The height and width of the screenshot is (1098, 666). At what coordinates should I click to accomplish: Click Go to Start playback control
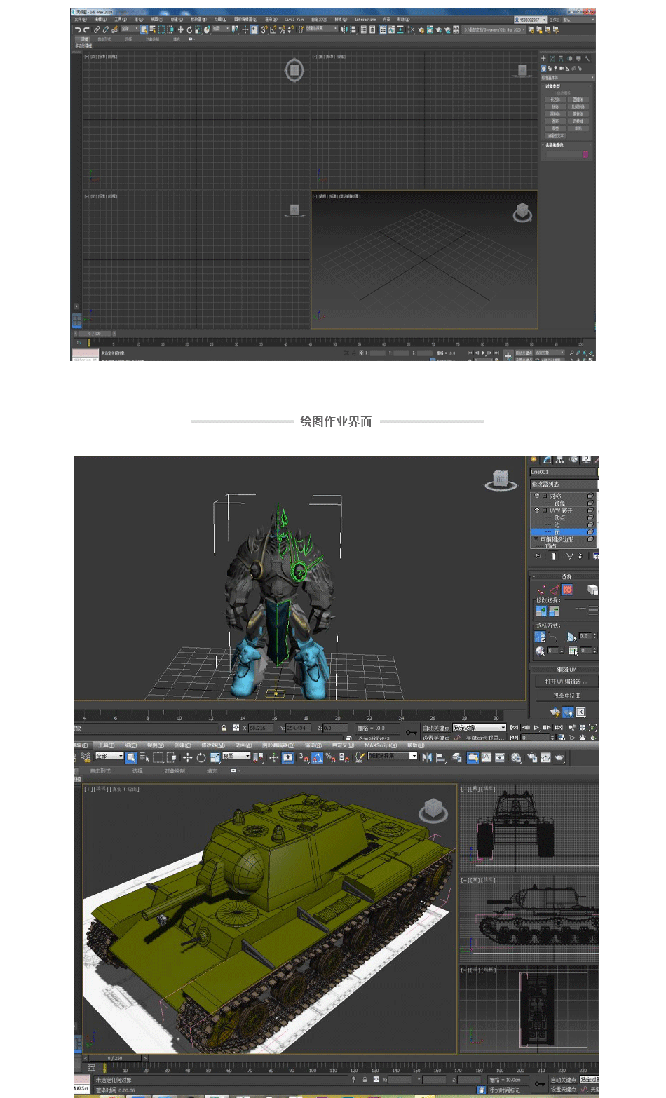(514, 728)
